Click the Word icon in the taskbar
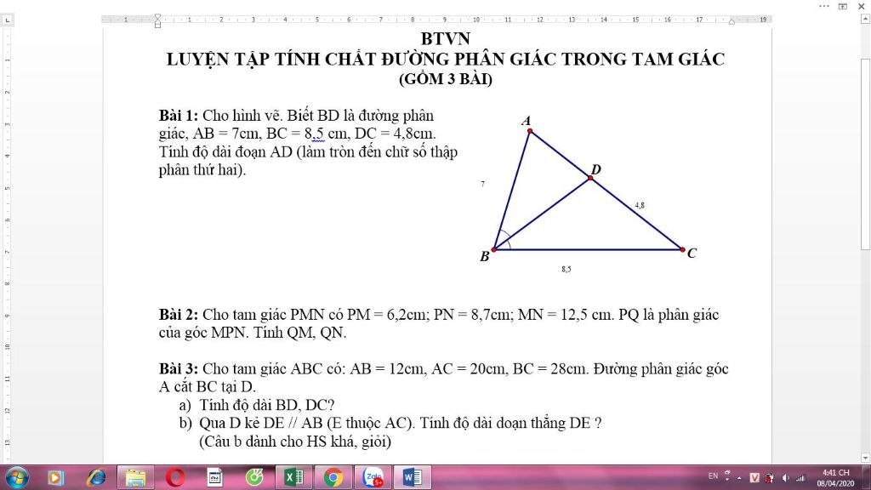Image resolution: width=871 pixels, height=490 pixels. tap(413, 477)
